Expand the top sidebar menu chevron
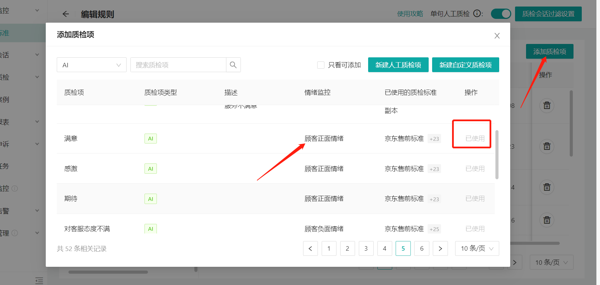This screenshot has height=285, width=600. pyautogui.click(x=37, y=10)
